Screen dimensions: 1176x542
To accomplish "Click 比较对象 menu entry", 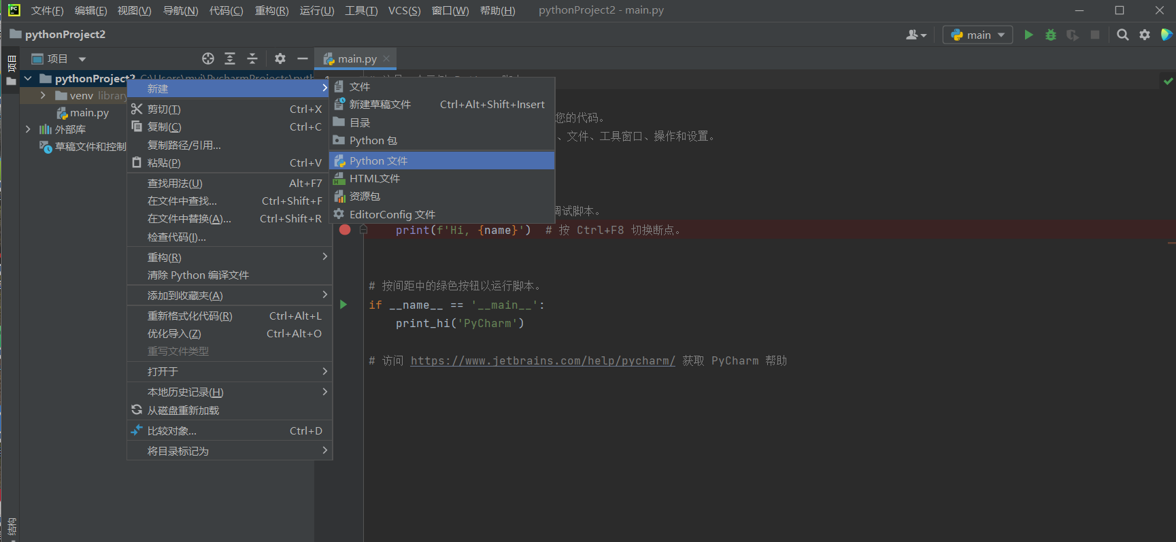I will [229, 430].
